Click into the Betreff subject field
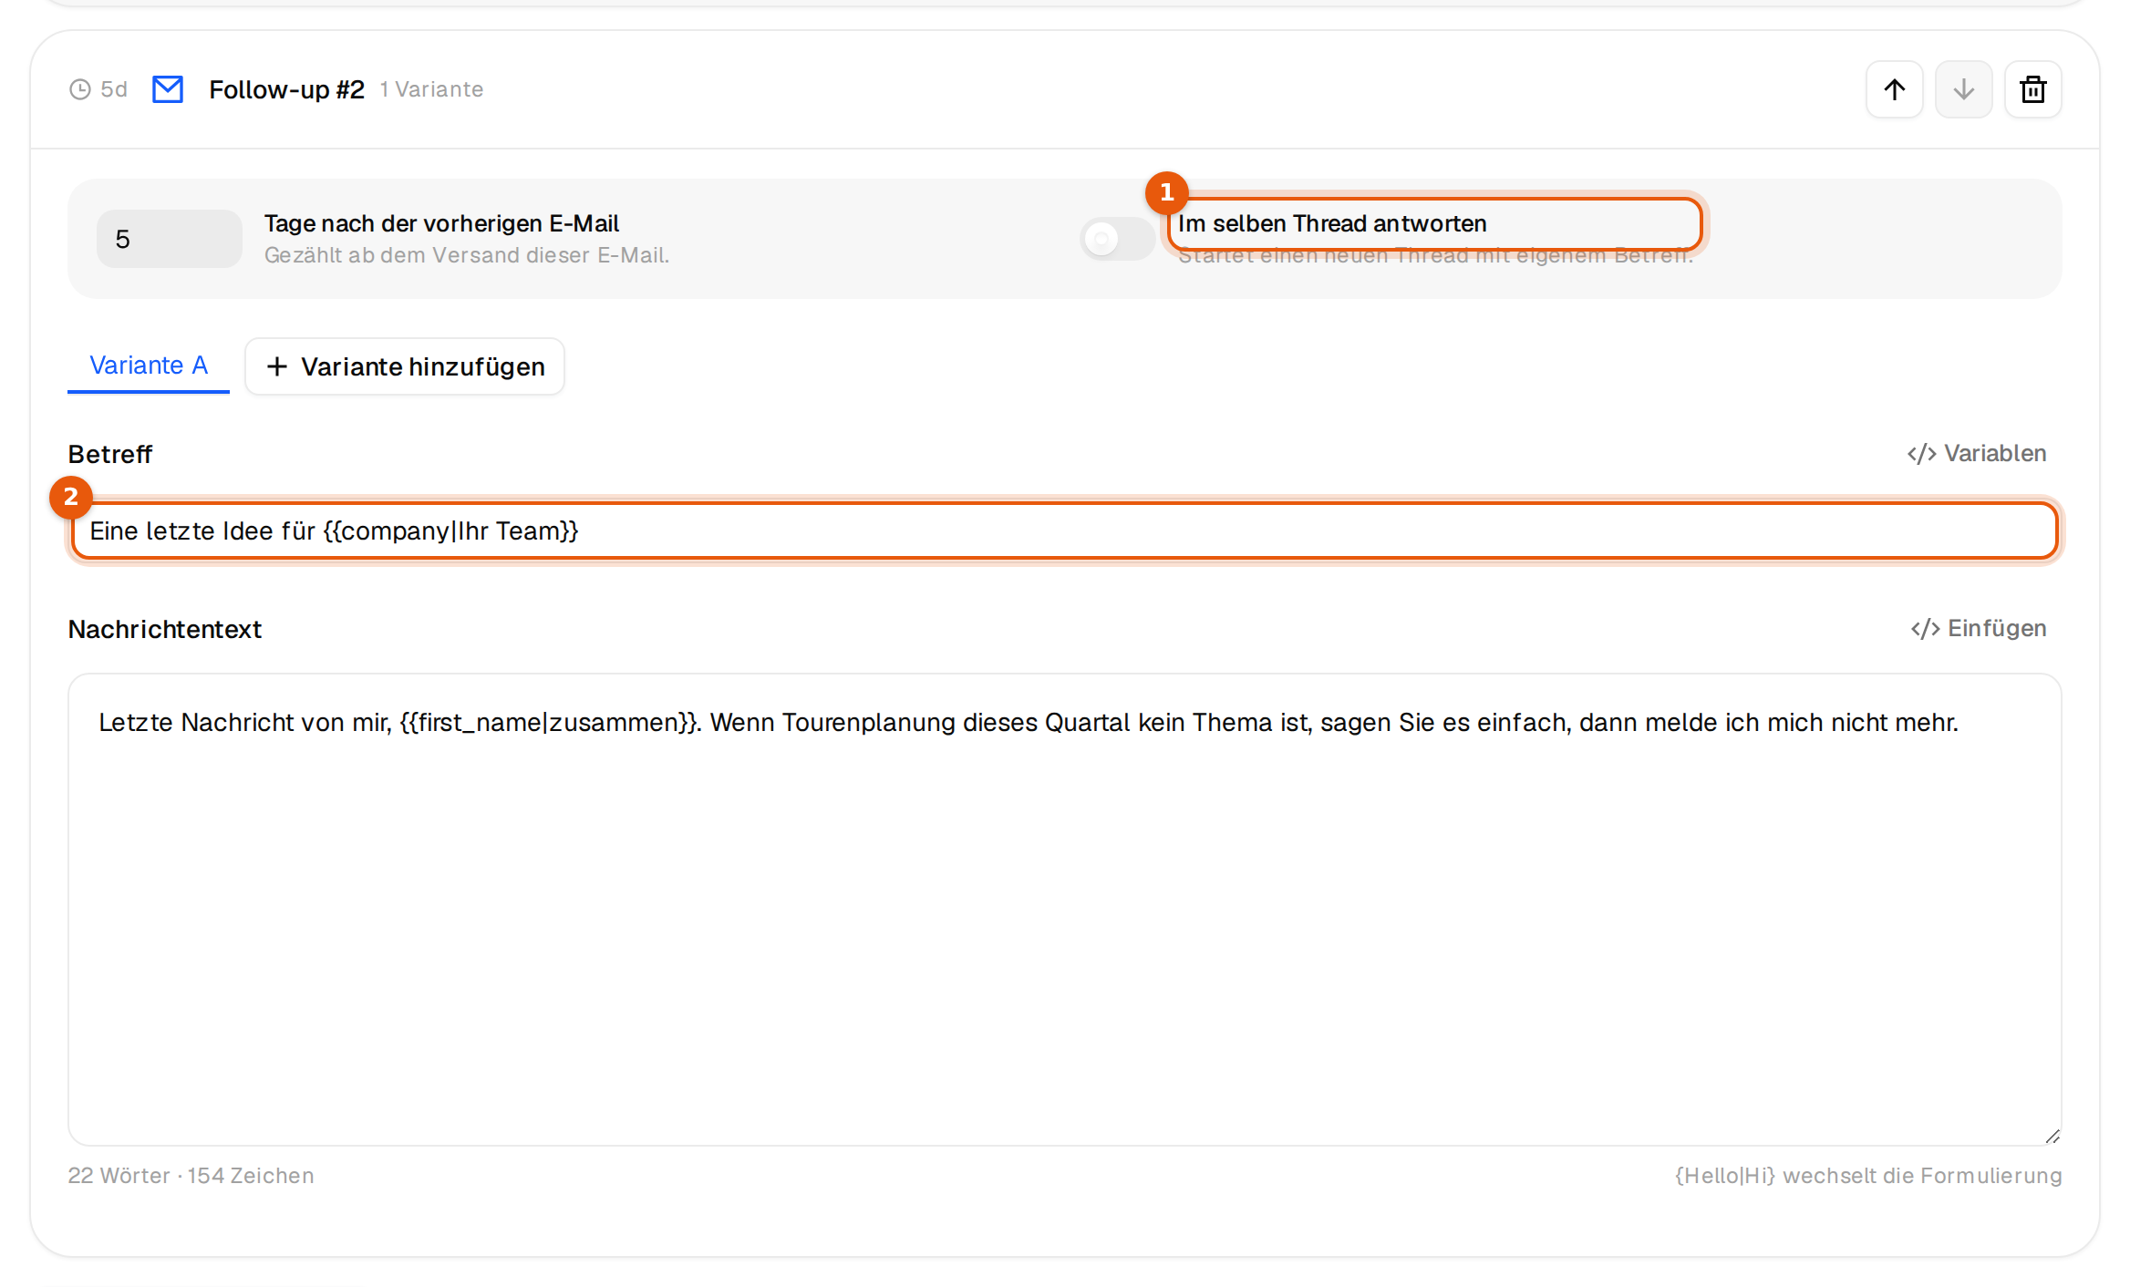This screenshot has width=2130, height=1287. click(1065, 530)
